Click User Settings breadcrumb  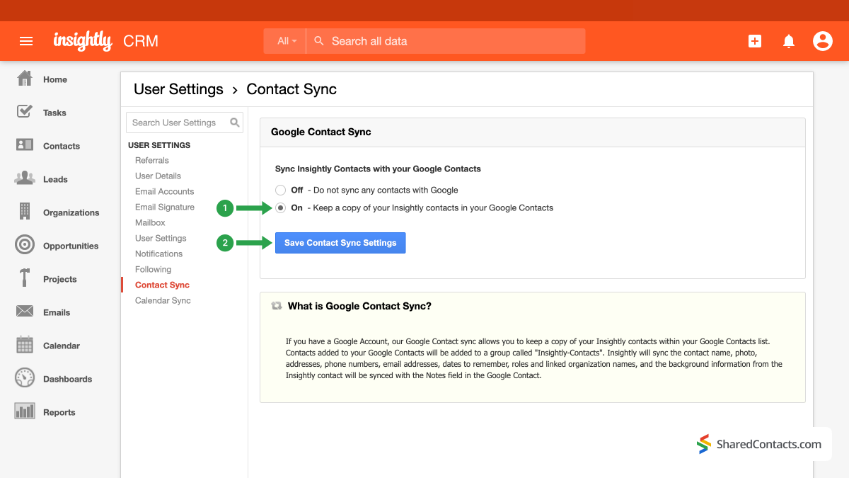(x=178, y=89)
